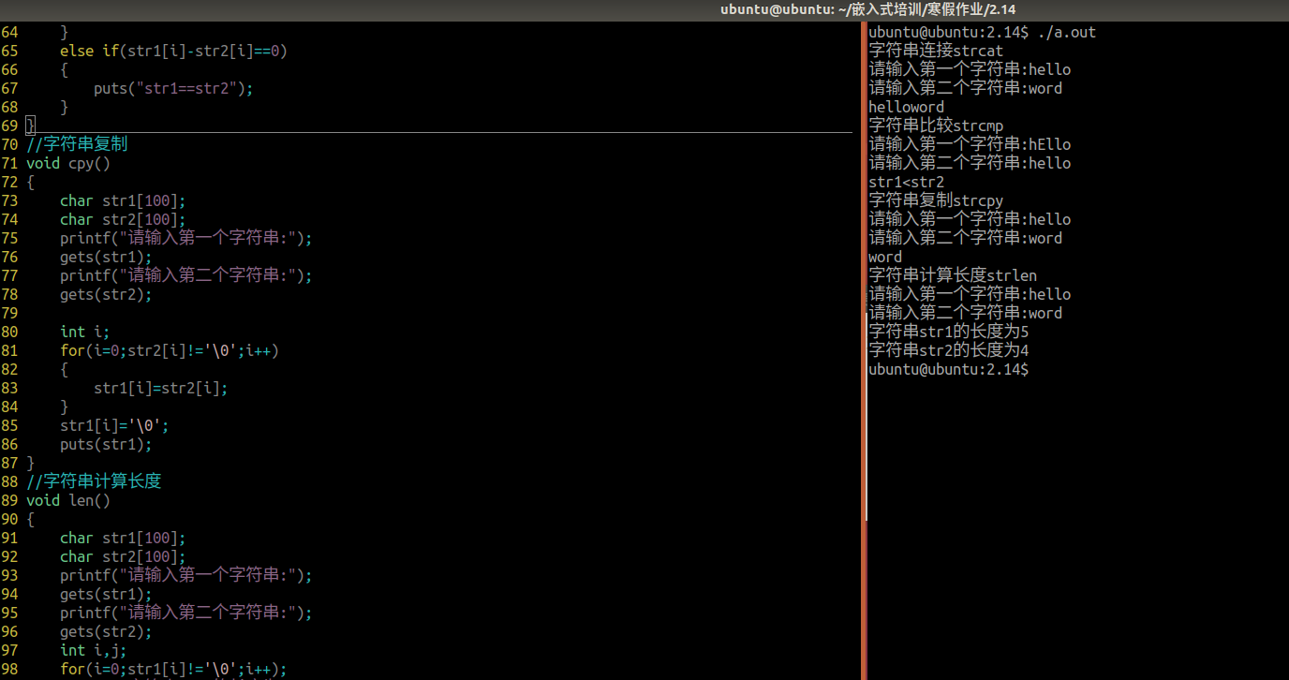
Task: Click char str1[100]; on line 91
Action: [123, 538]
